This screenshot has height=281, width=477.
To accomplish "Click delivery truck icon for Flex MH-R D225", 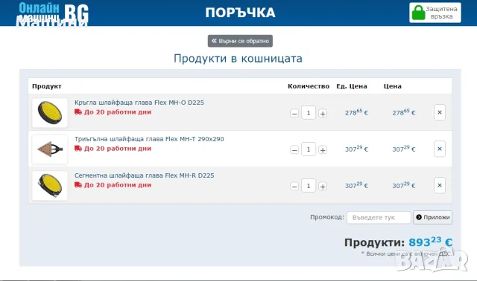I will pos(78,185).
